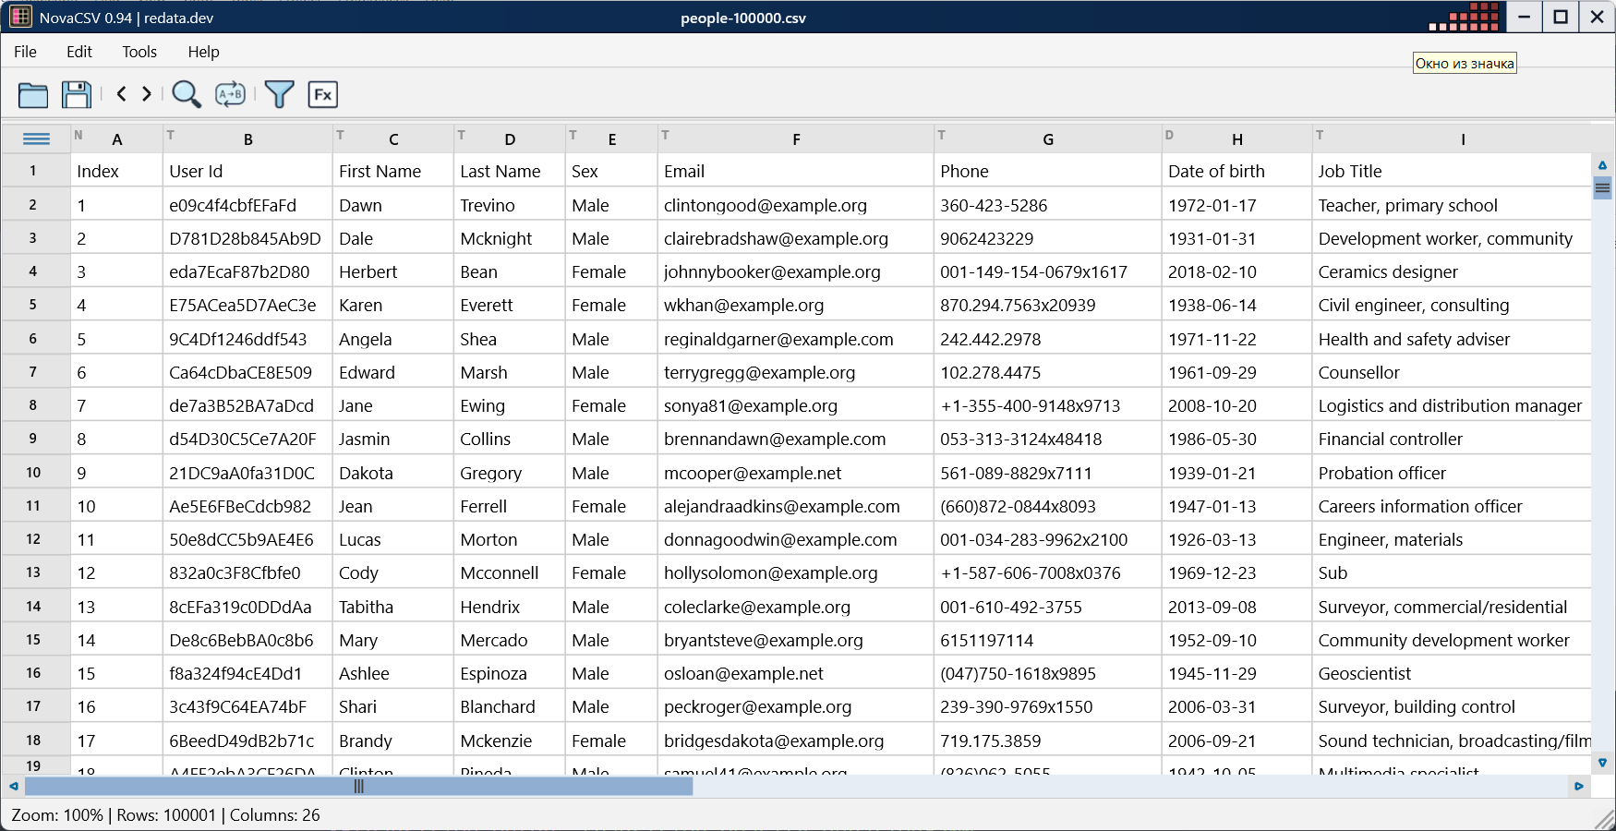The width and height of the screenshot is (1616, 831).
Task: Click column type indicator N on column A
Action: pos(78,135)
